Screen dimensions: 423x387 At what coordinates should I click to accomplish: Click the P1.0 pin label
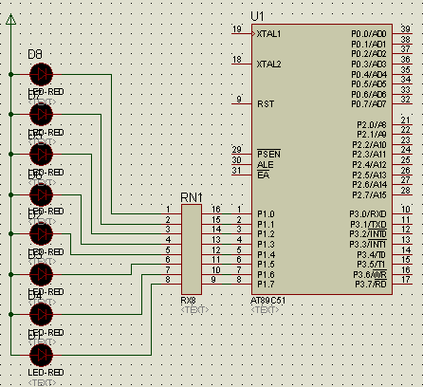click(x=266, y=214)
